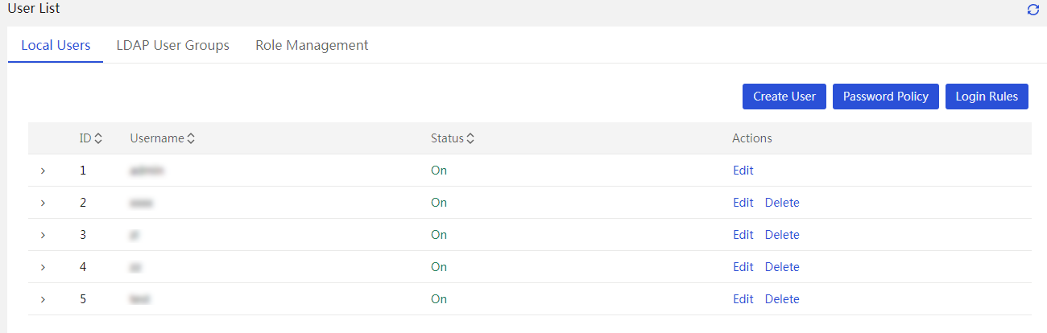Switch to LDAP User Groups tab
The height and width of the screenshot is (333, 1047).
(x=173, y=45)
